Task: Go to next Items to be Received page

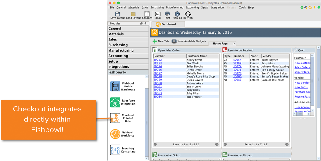Action: (287, 144)
